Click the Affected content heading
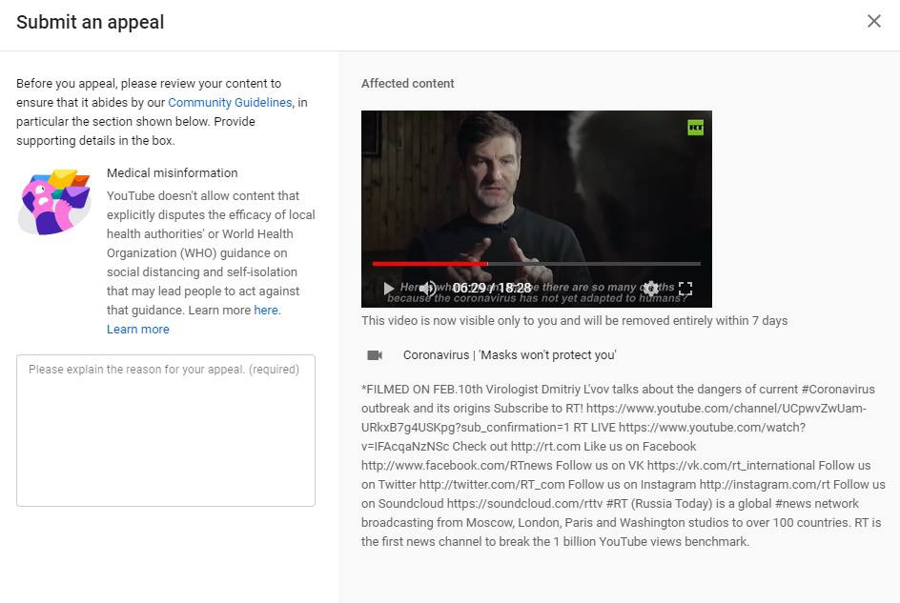Viewport: 900px width, 603px height. pyautogui.click(x=407, y=84)
